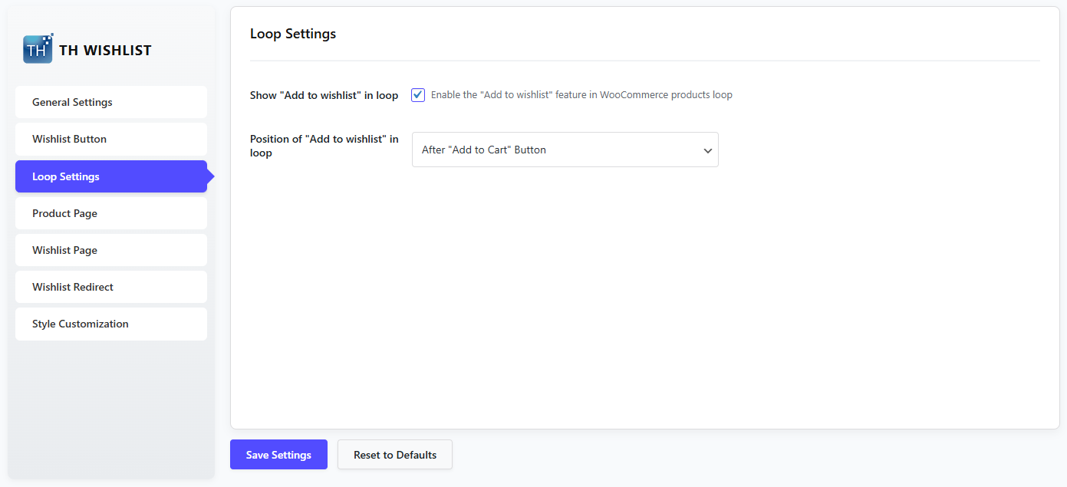Navigate to Wishlist Redirect settings
This screenshot has width=1067, height=487.
coord(111,287)
